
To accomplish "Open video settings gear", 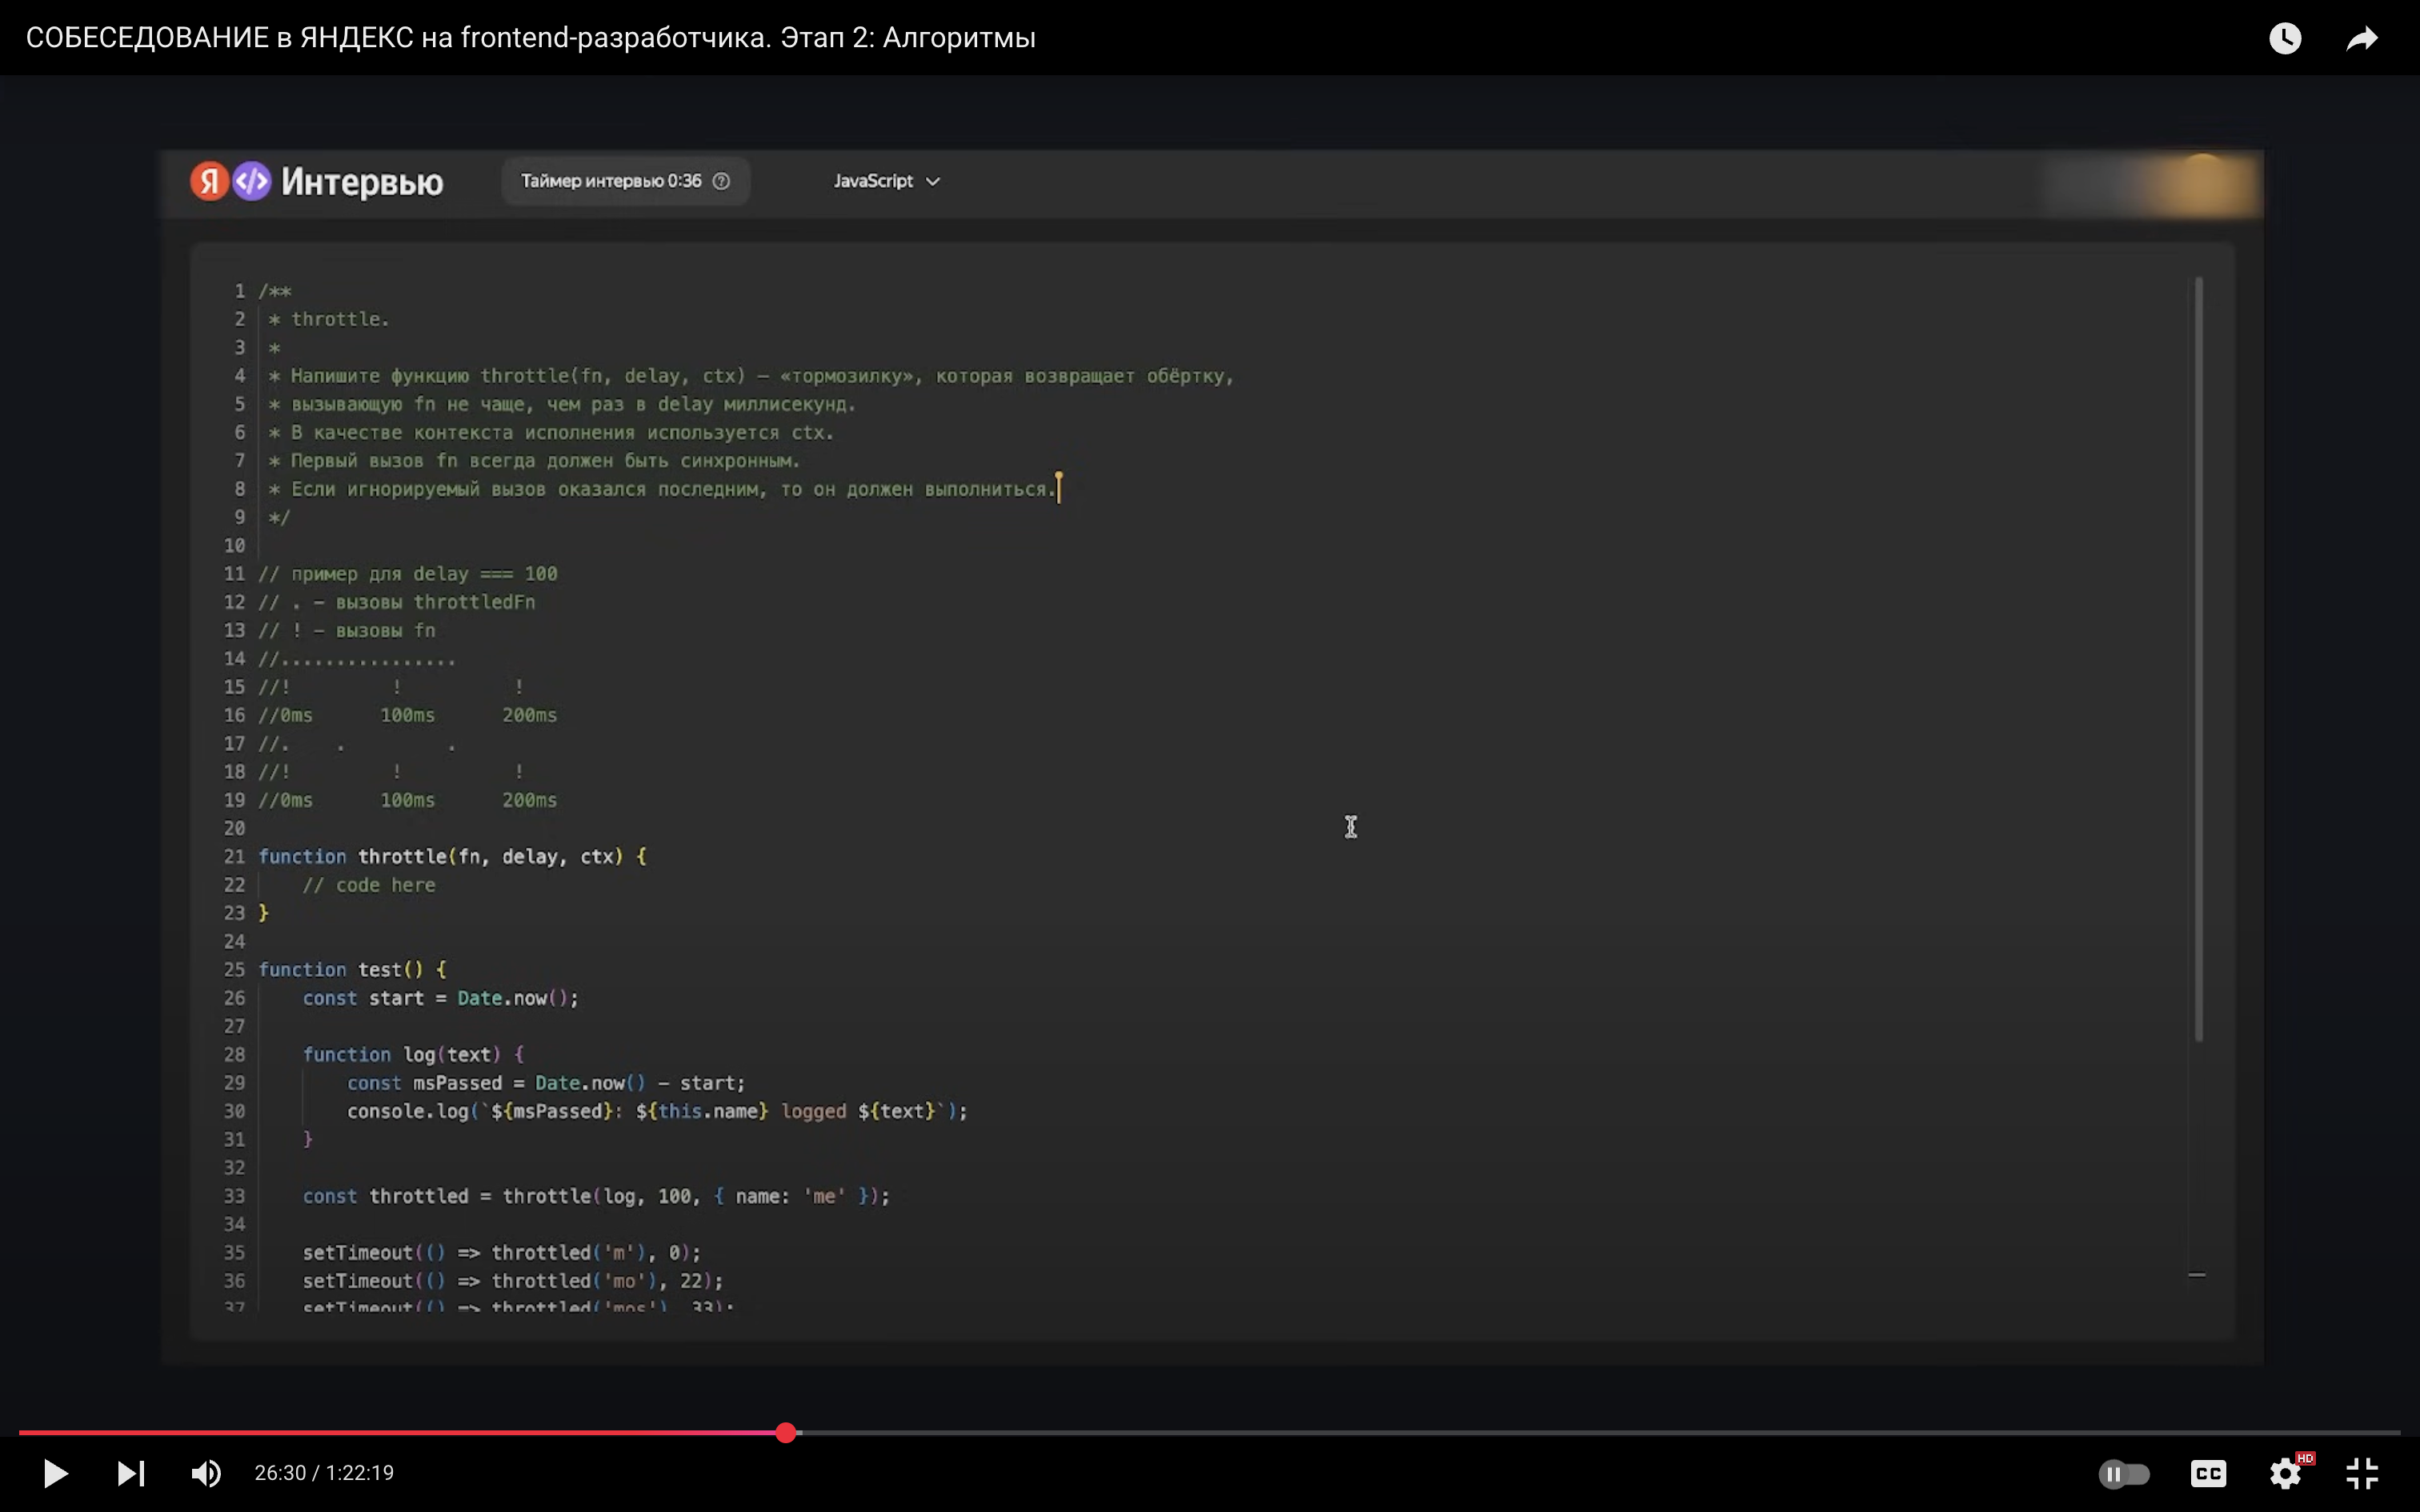I will pyautogui.click(x=2286, y=1473).
